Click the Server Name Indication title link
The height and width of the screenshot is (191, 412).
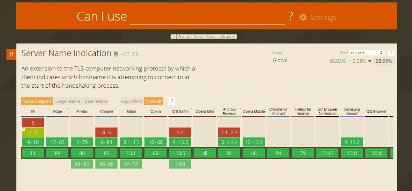(66, 53)
